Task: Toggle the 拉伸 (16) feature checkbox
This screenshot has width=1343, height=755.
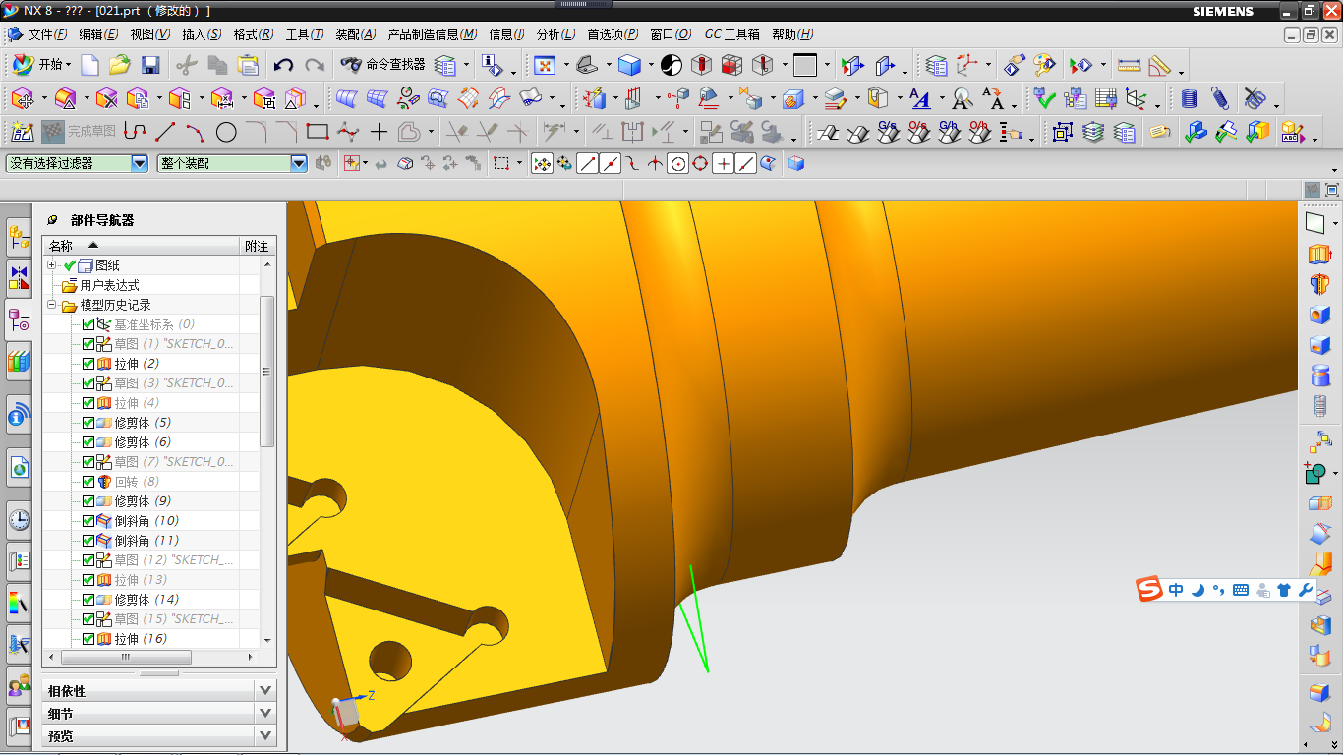Action: click(88, 639)
